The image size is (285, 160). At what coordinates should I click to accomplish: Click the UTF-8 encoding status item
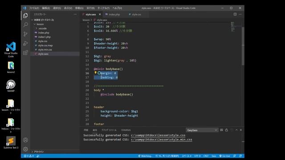[197, 156]
